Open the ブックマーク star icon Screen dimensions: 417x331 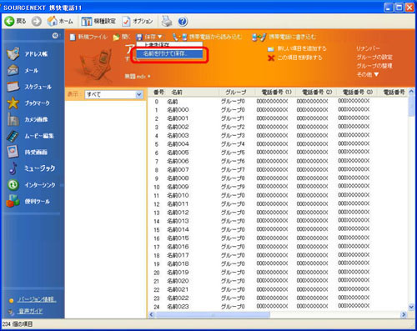click(x=13, y=103)
